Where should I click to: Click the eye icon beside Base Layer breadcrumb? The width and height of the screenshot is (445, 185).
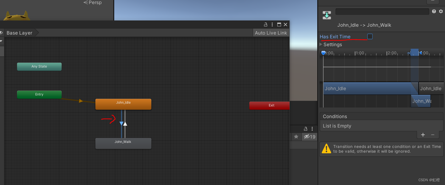[1, 32]
